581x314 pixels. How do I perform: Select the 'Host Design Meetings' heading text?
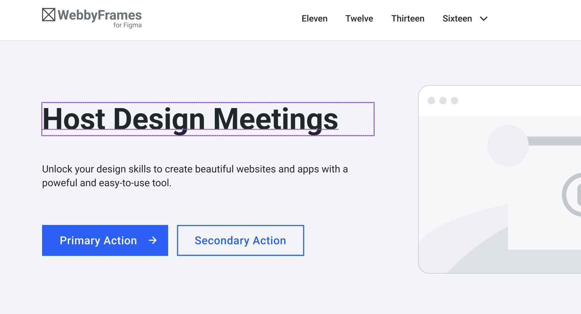pos(190,119)
